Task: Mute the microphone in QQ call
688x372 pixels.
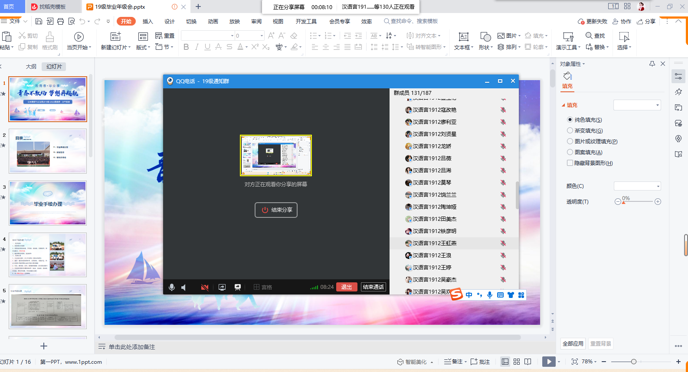Action: [172, 287]
